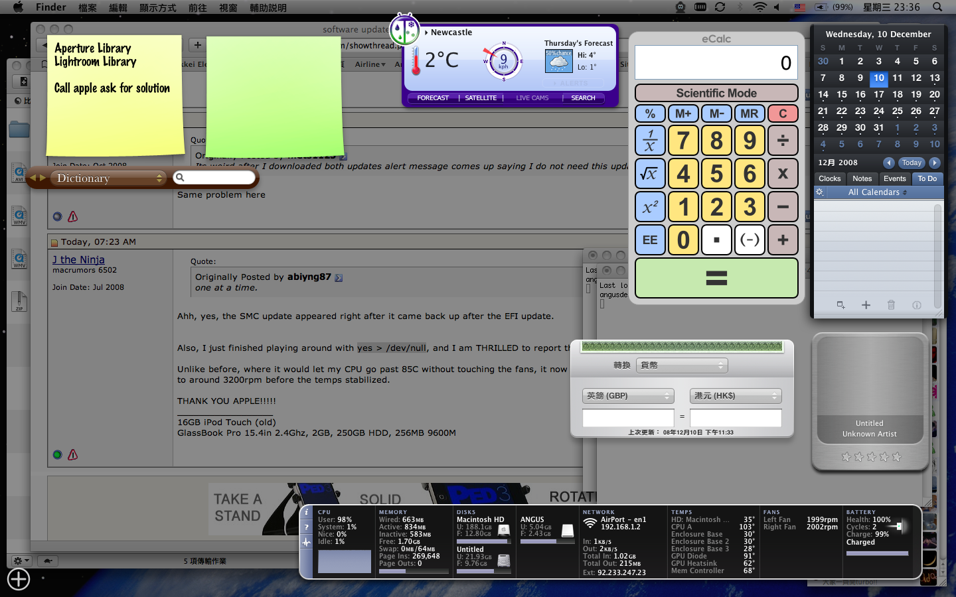Click Dictionary back arrow
This screenshot has width=956, height=597.
33,178
